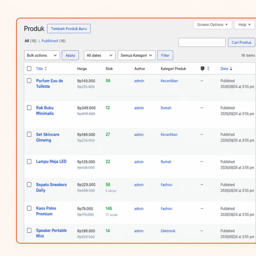Image resolution: width=256 pixels, height=256 pixels.
Task: Click Rumah category in Lampu Meja row
Action: point(166,162)
